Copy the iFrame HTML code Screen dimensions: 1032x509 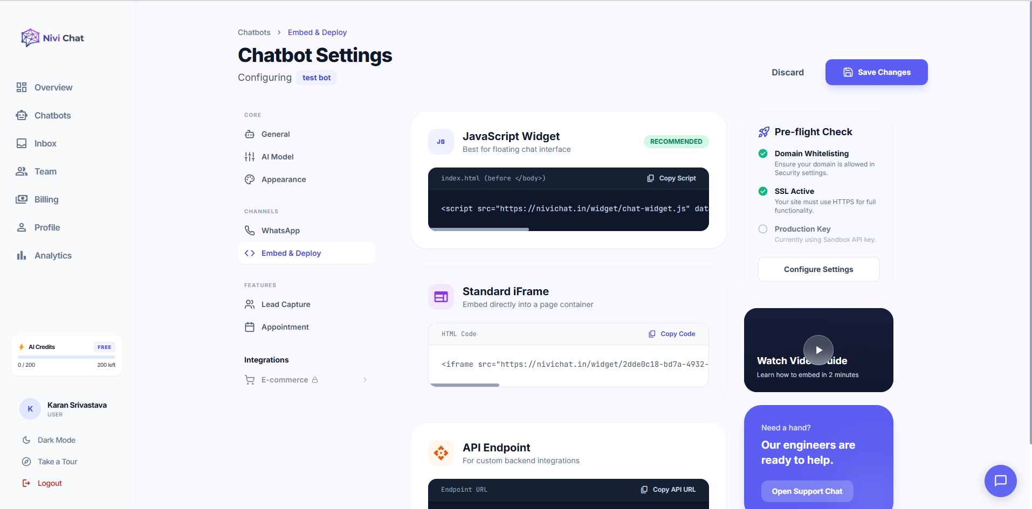[x=672, y=334]
